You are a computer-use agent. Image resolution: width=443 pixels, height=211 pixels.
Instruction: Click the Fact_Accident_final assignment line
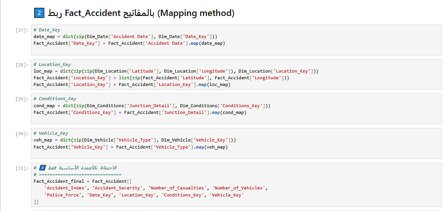[x=80, y=181]
